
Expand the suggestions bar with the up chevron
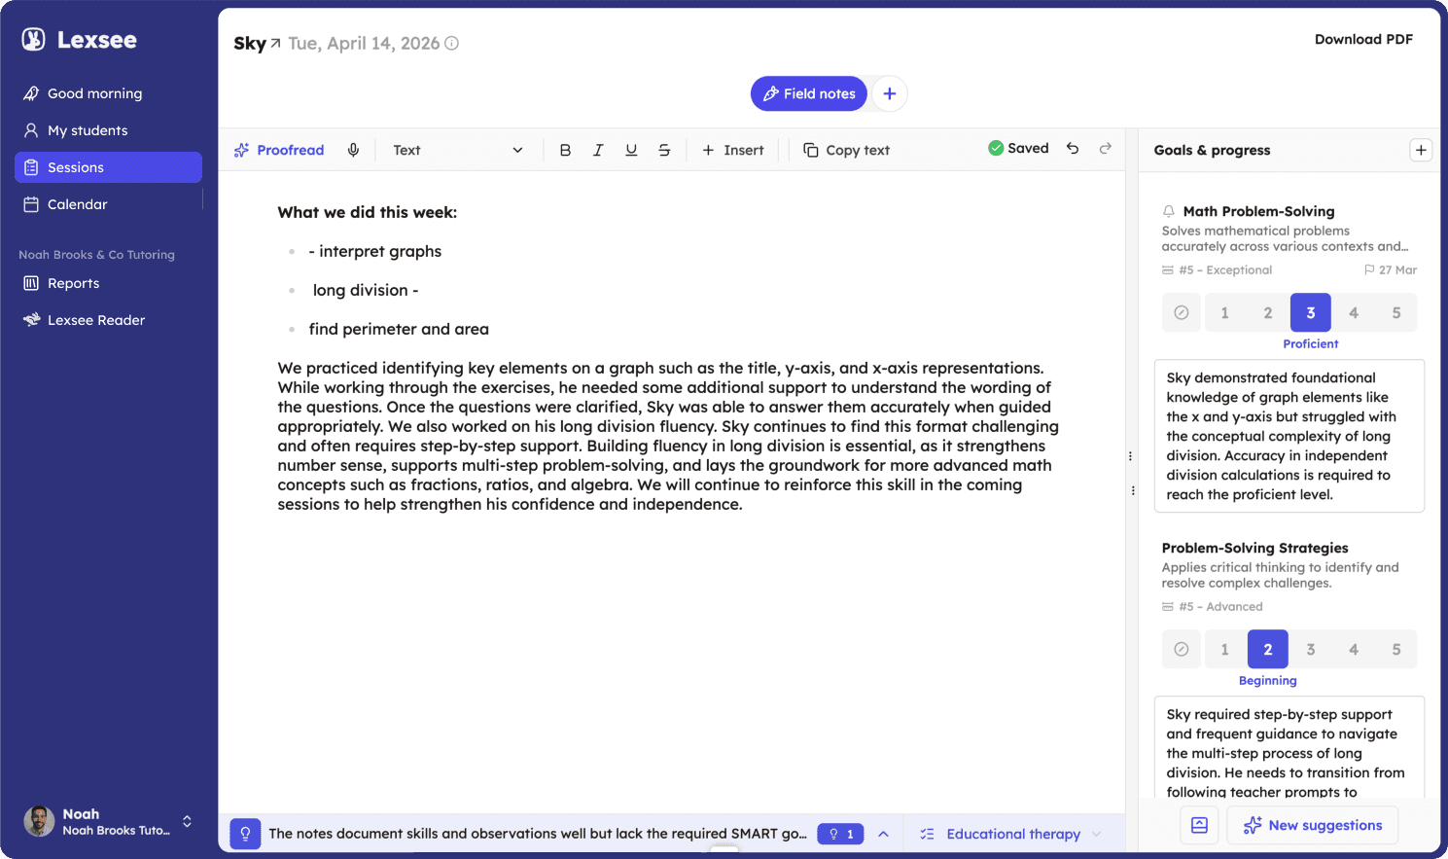click(x=883, y=834)
